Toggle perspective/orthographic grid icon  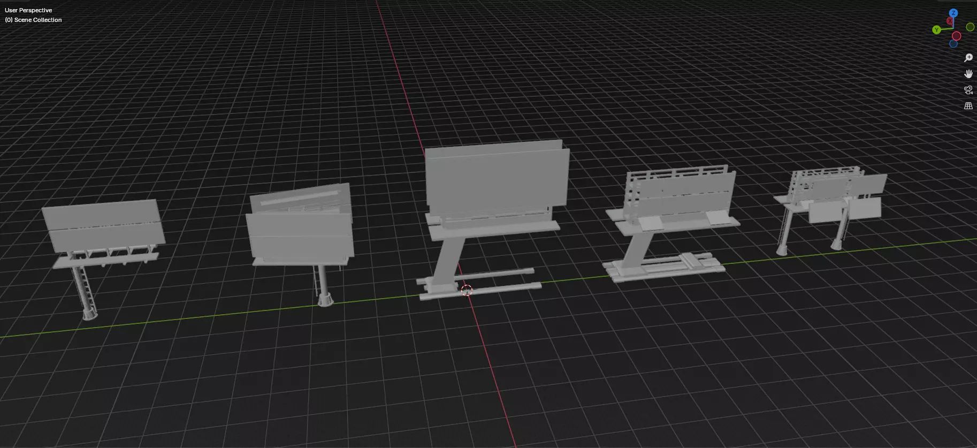tap(968, 106)
